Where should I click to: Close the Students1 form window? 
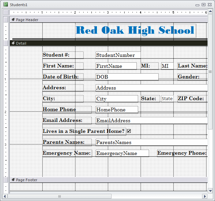210,5
